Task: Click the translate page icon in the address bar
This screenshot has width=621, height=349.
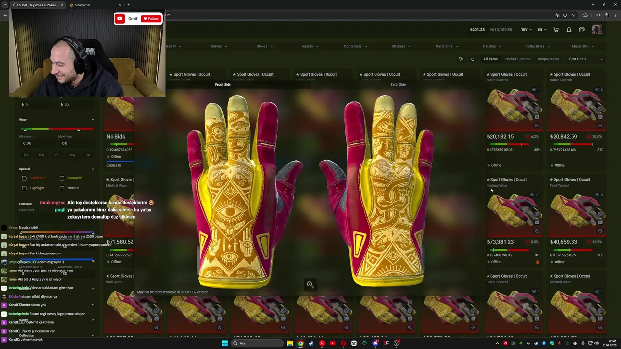Action: 557,15
